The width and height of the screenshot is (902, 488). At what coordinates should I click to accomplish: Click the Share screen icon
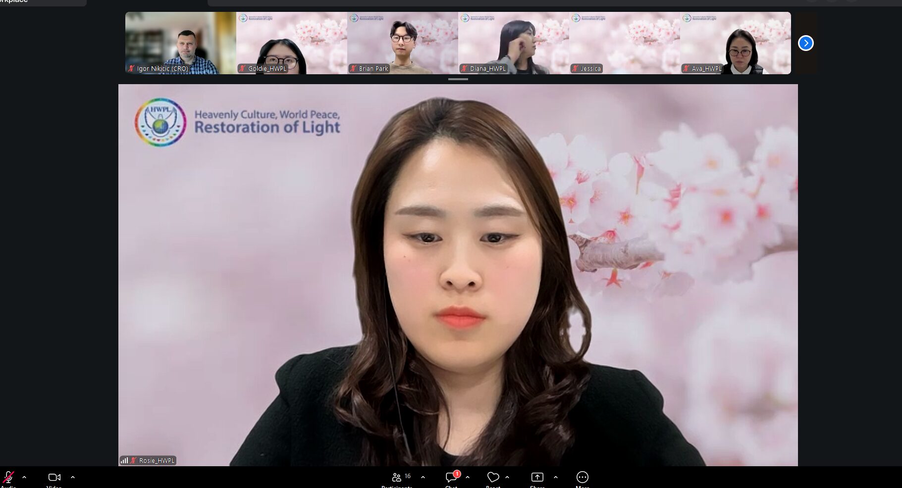coord(537,477)
